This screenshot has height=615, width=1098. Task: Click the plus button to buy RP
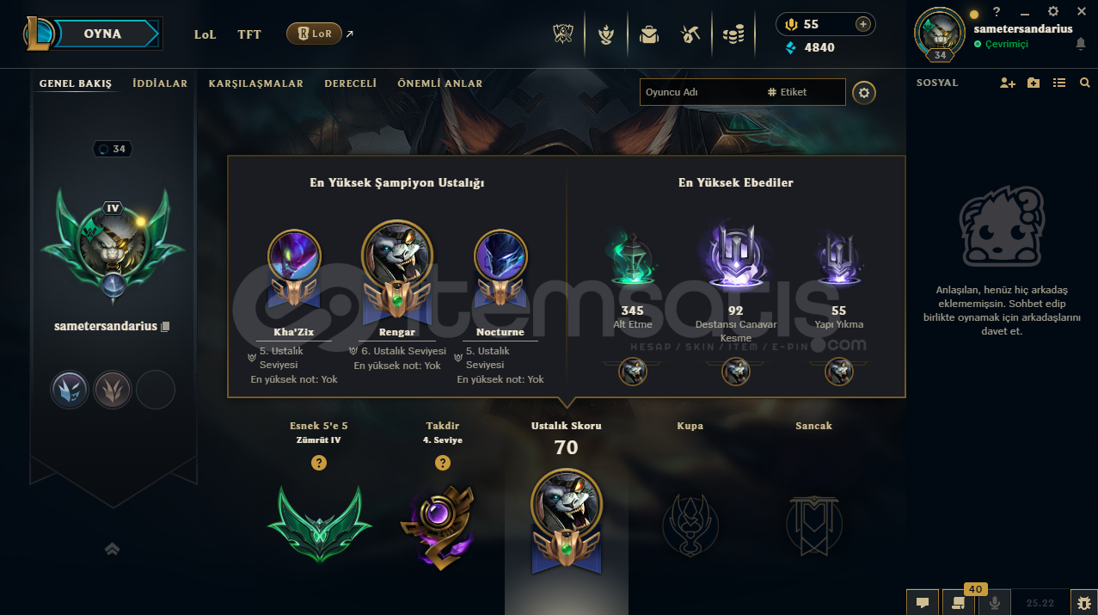[x=862, y=24]
